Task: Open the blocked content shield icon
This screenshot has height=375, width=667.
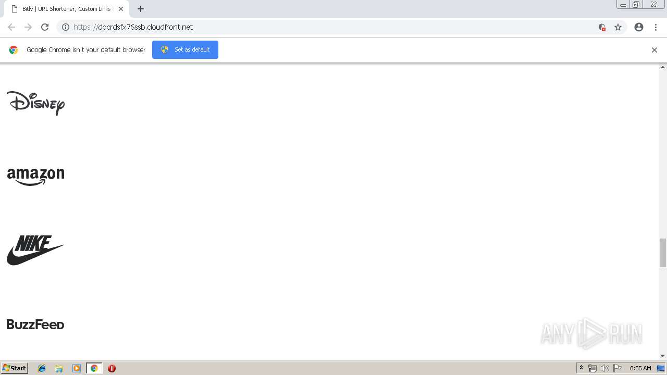Action: pyautogui.click(x=602, y=27)
